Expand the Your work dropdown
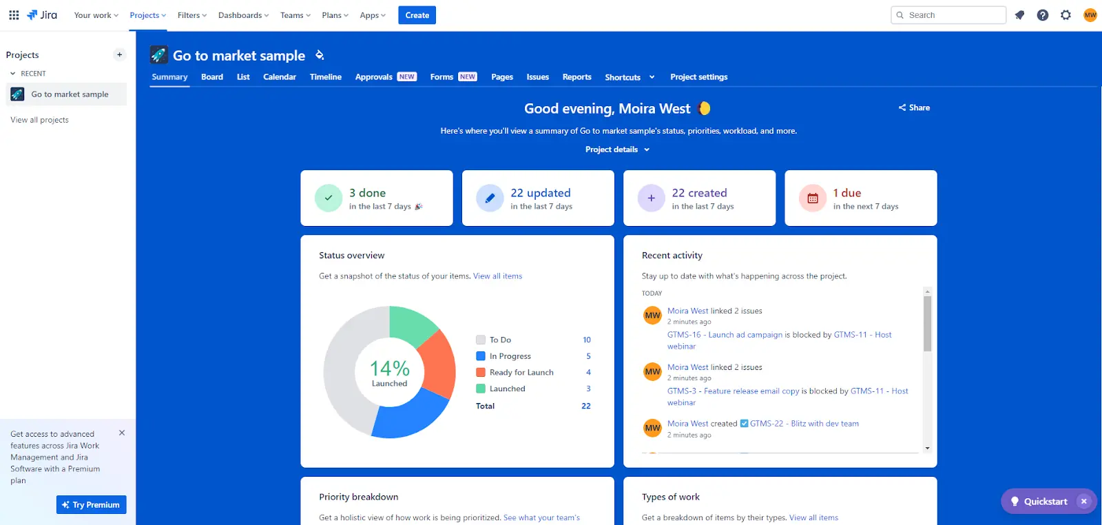Image resolution: width=1102 pixels, height=525 pixels. pyautogui.click(x=96, y=15)
